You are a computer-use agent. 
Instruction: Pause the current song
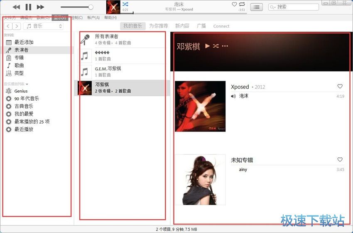(x=28, y=7)
